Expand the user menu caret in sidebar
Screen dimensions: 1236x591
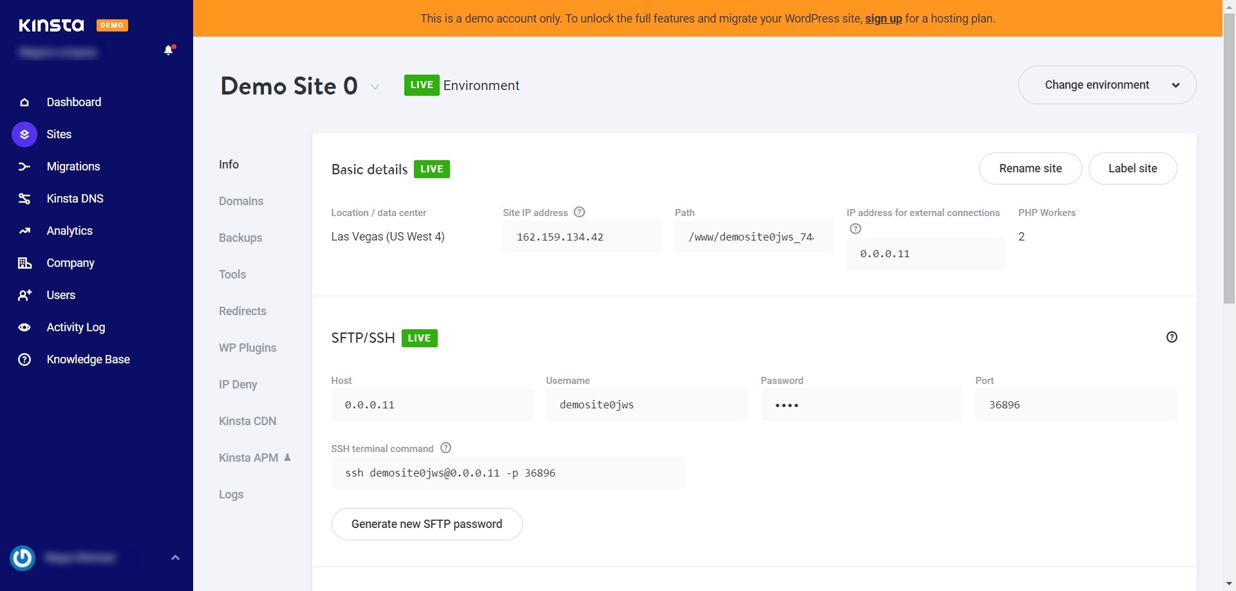click(175, 558)
